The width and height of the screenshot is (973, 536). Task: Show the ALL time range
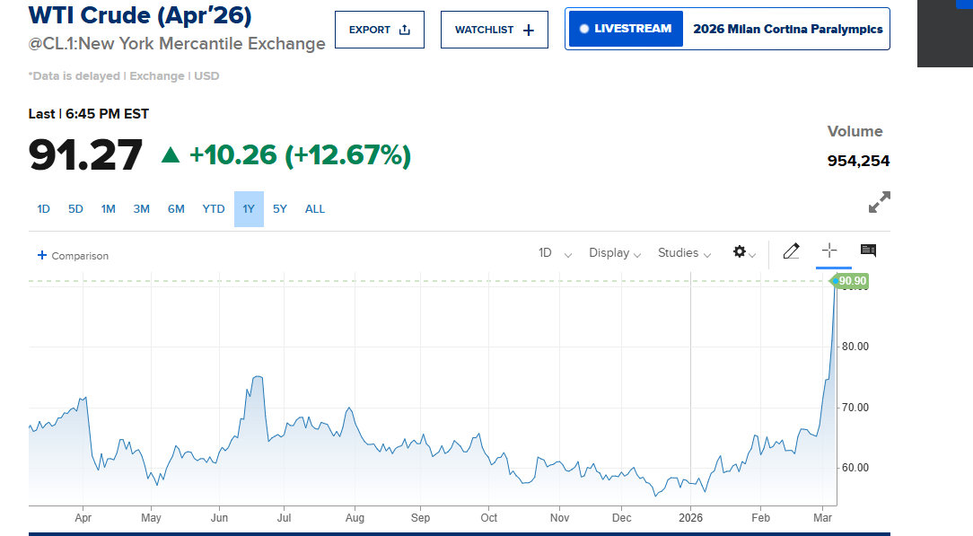[315, 209]
